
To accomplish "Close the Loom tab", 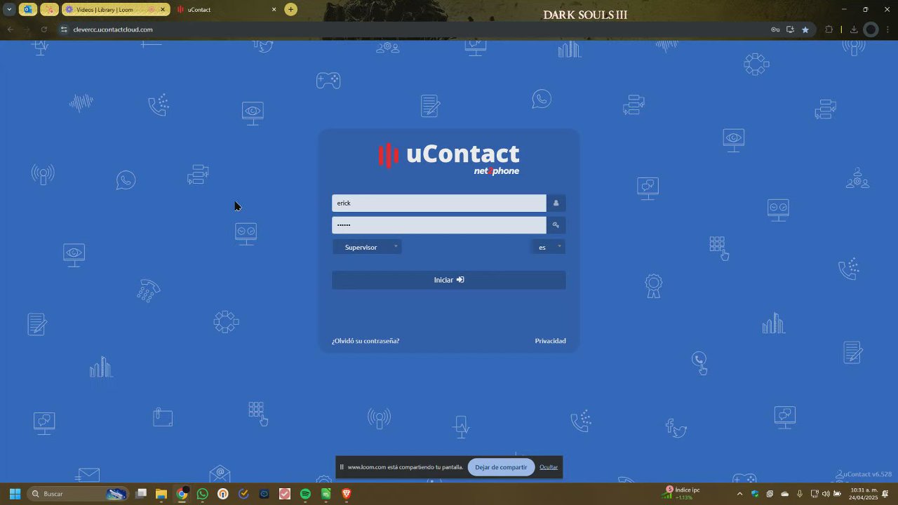I will (163, 10).
